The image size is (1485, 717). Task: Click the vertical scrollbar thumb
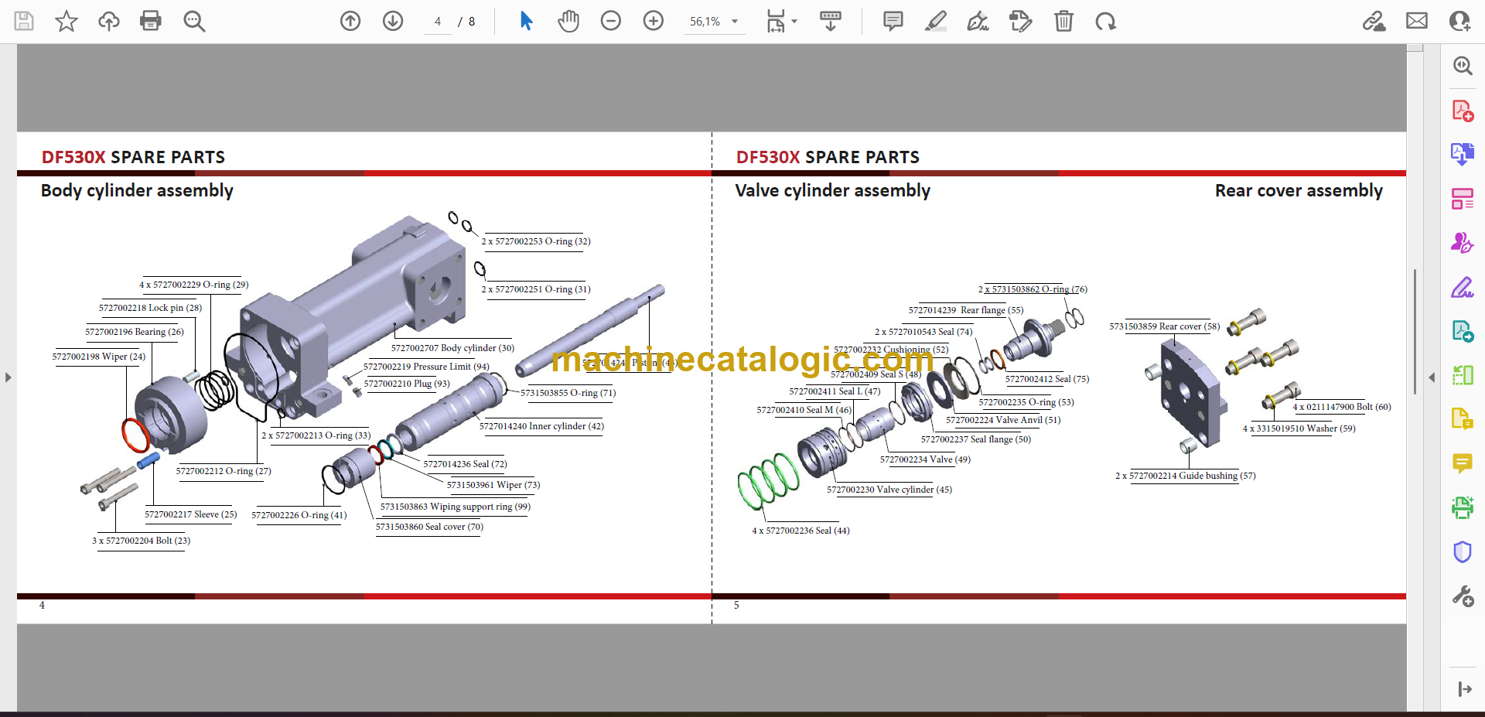pos(1415,331)
